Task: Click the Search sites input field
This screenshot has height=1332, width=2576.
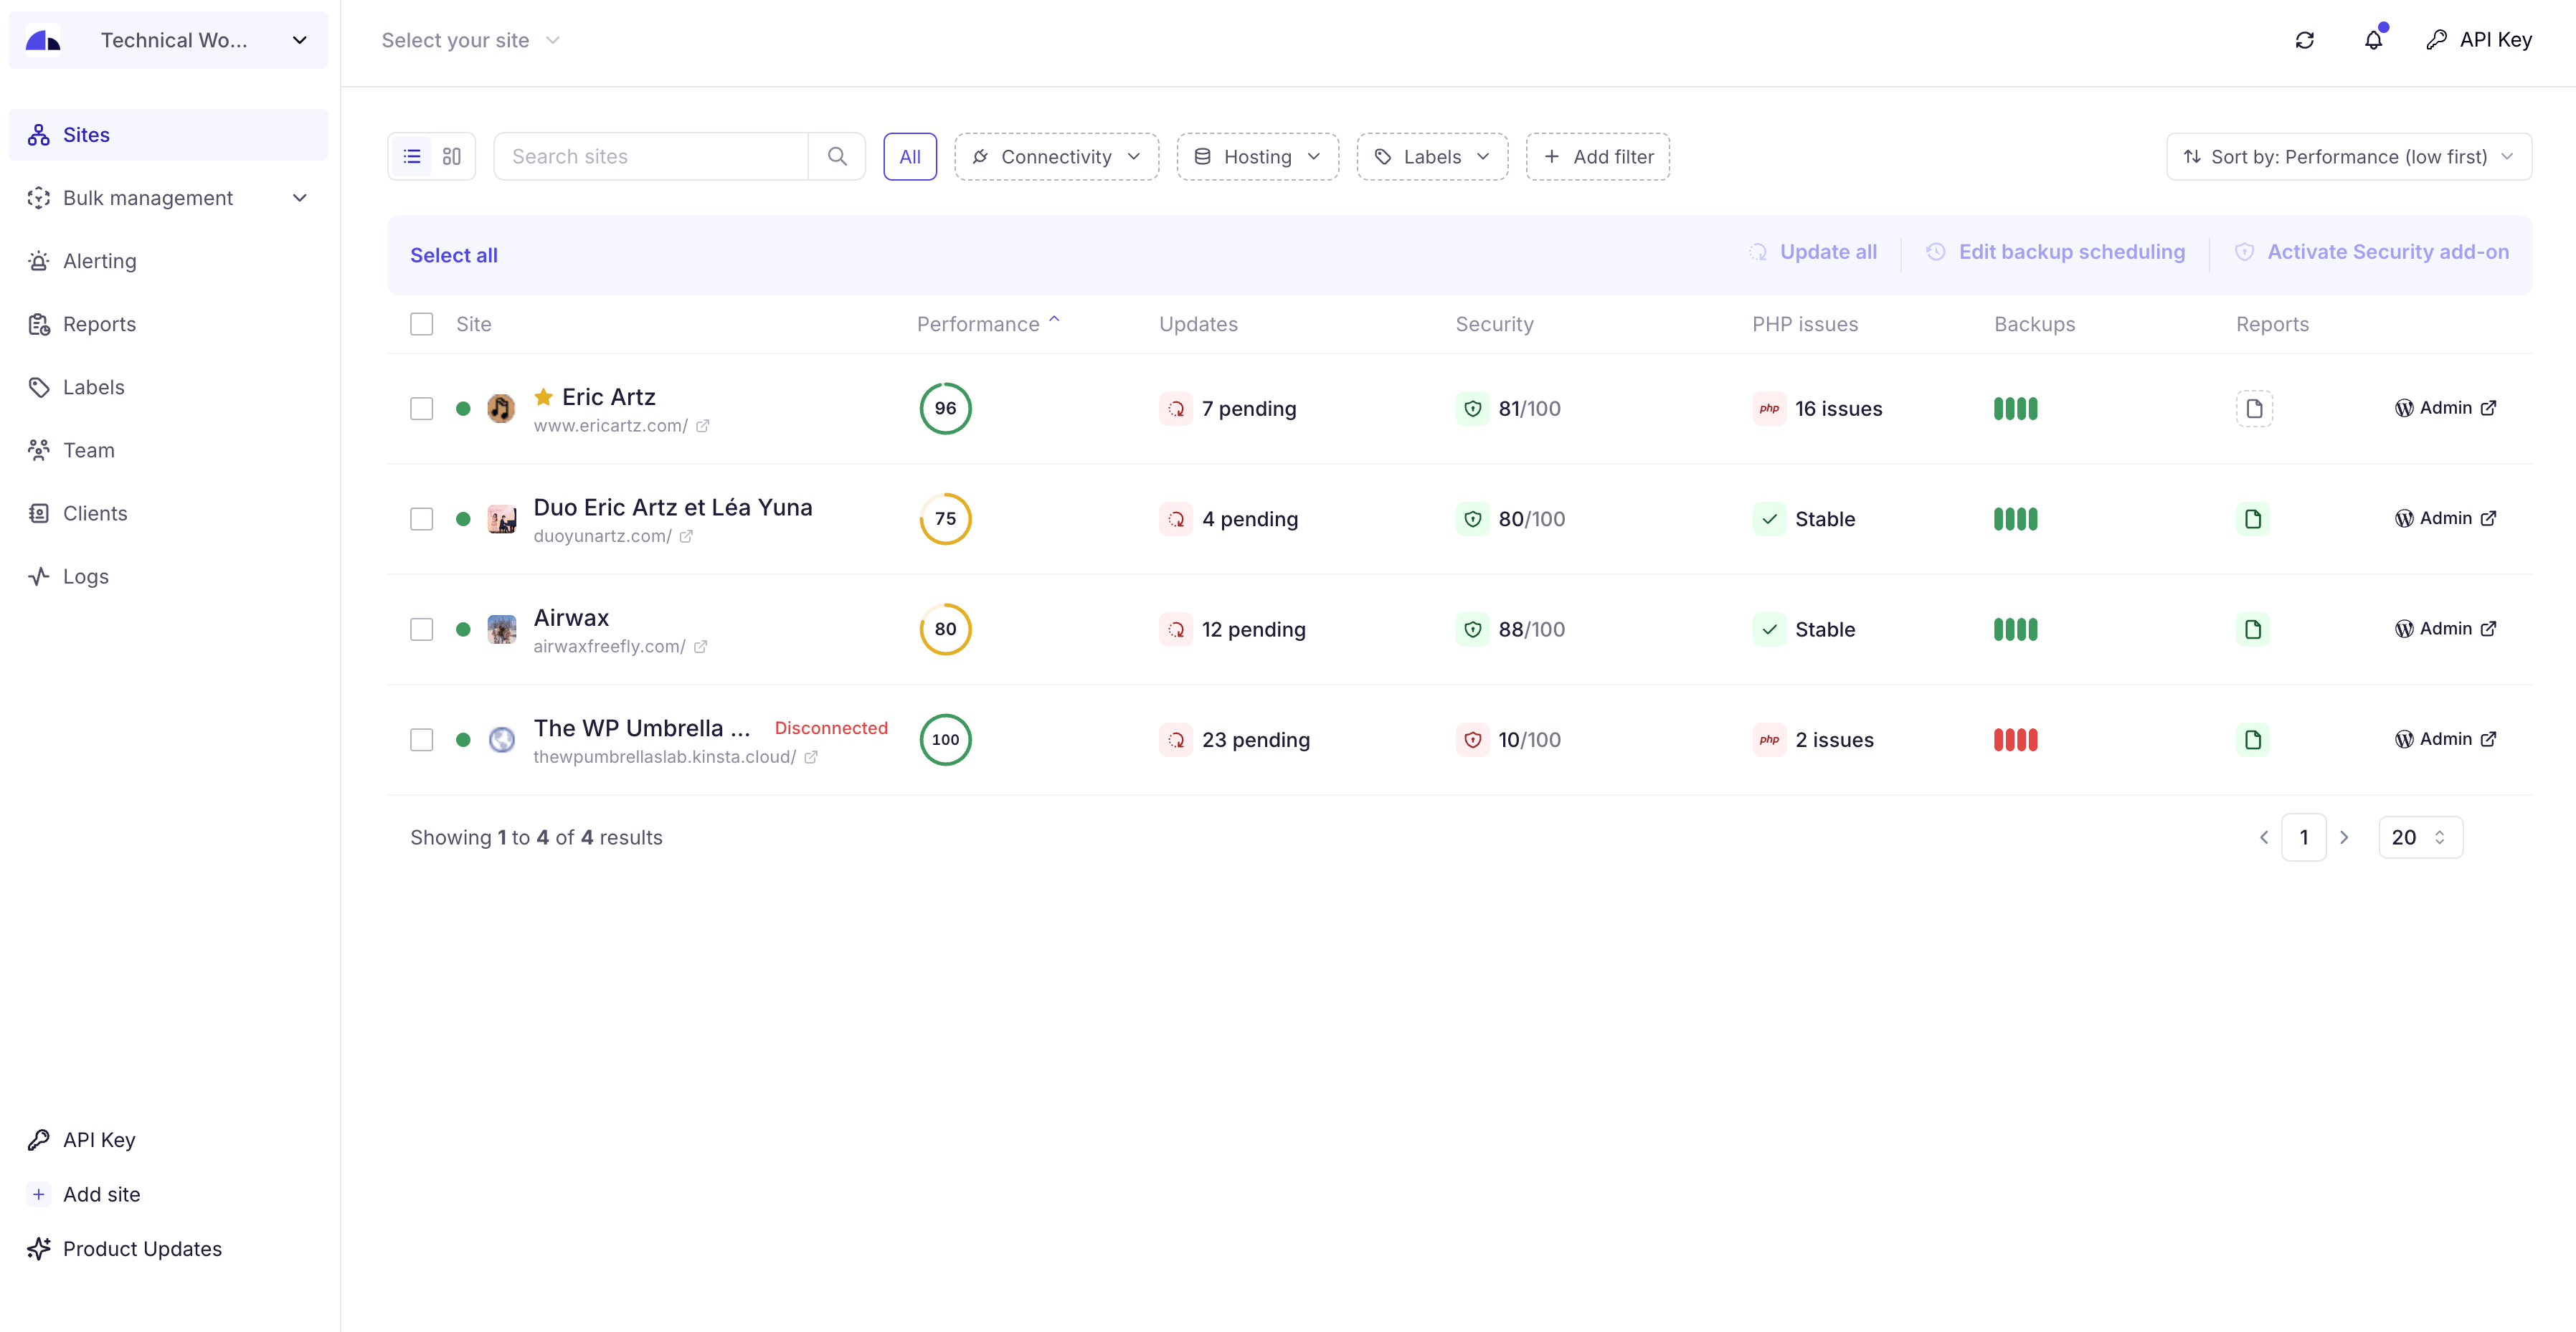Action: point(651,157)
